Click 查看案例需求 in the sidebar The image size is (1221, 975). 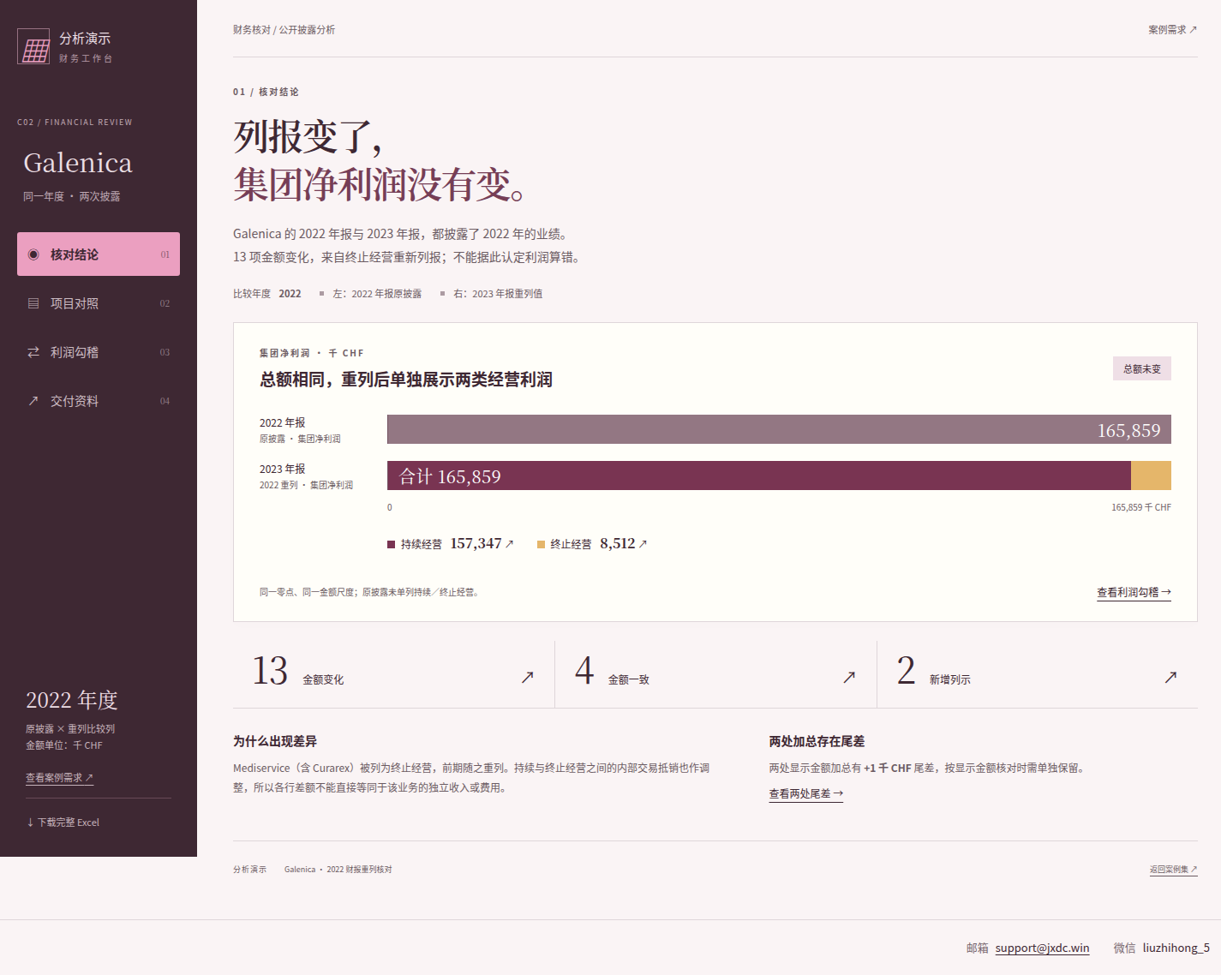click(x=59, y=778)
